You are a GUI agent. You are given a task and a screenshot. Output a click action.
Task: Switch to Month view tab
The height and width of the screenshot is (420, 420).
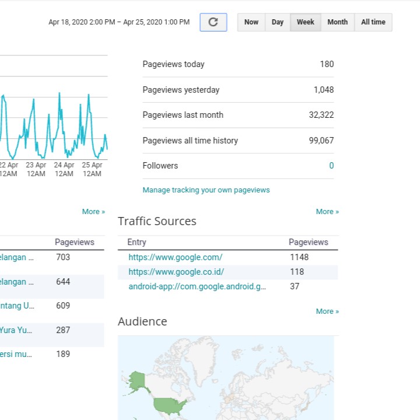coord(337,22)
